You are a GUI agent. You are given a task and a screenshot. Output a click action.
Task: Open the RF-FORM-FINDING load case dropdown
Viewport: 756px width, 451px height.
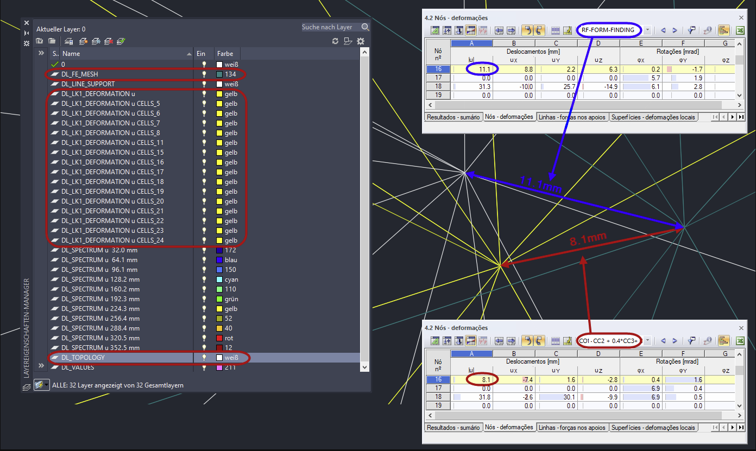pyautogui.click(x=647, y=30)
